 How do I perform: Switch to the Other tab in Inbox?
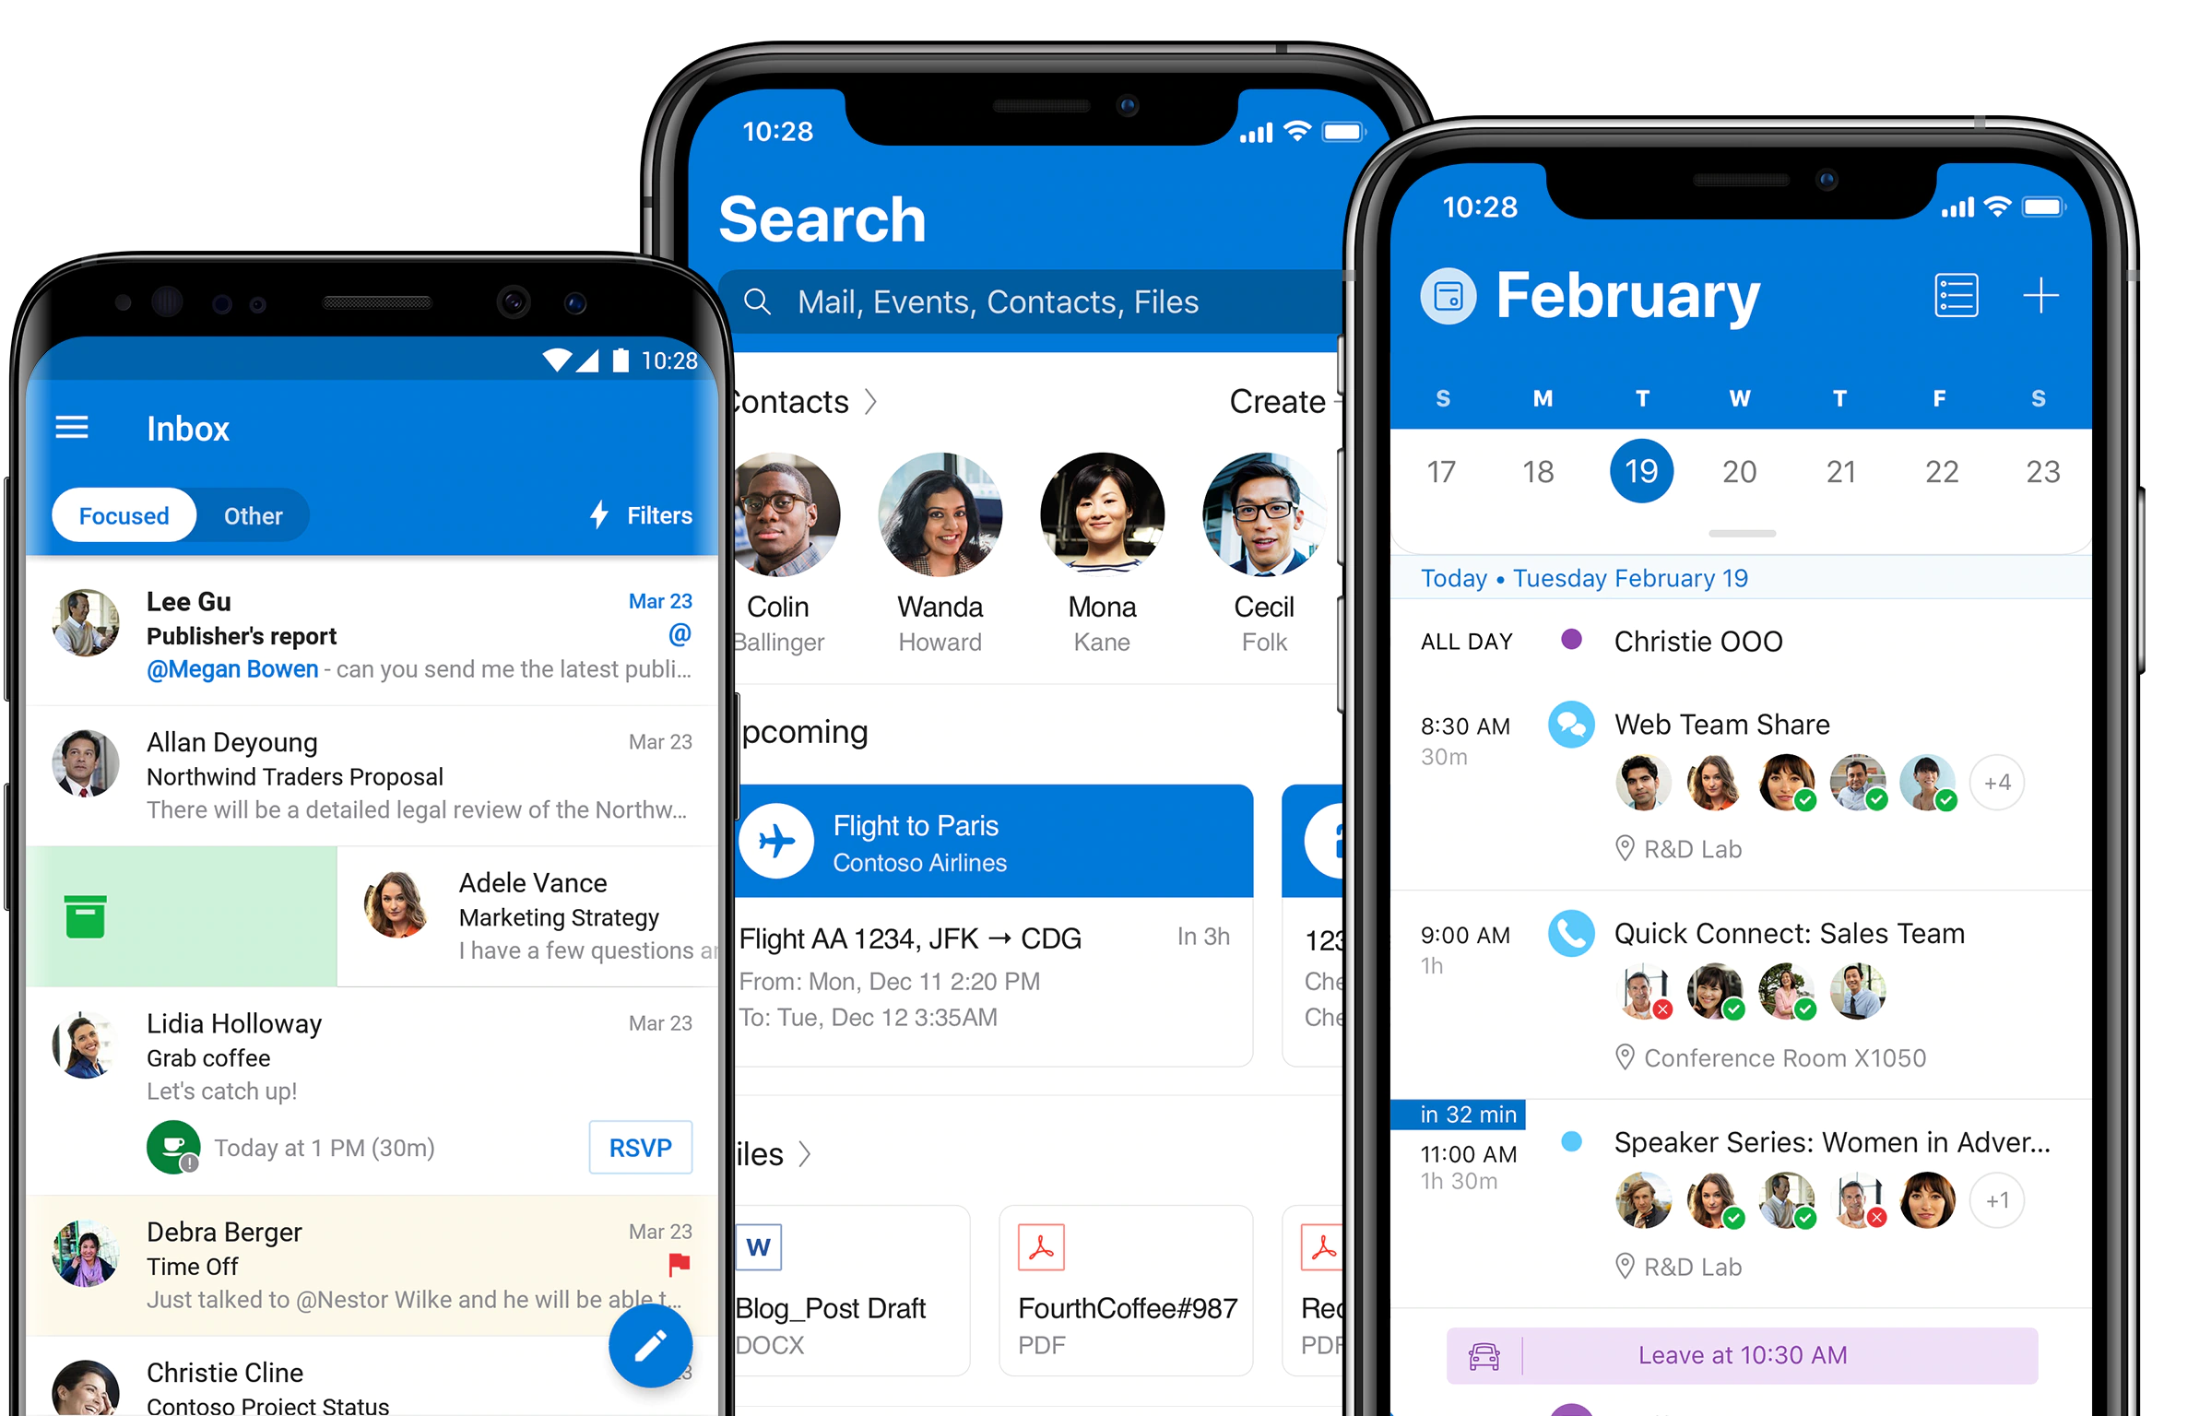[x=254, y=513]
